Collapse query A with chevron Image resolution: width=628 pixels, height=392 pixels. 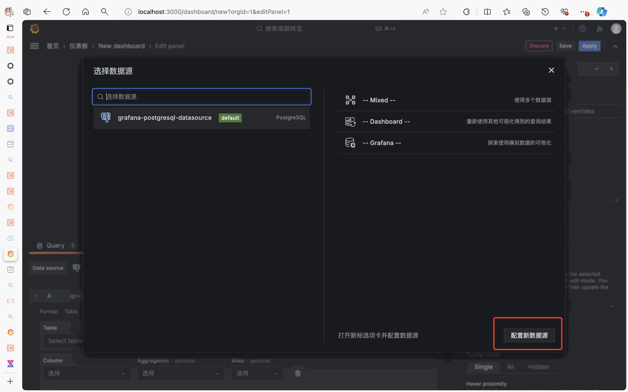36,296
